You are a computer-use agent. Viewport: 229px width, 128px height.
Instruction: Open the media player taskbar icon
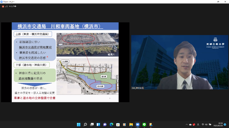pos(124,125)
